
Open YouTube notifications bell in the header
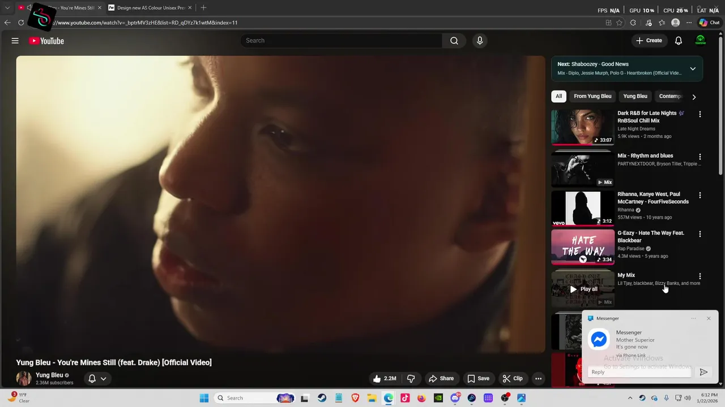pyautogui.click(x=679, y=41)
